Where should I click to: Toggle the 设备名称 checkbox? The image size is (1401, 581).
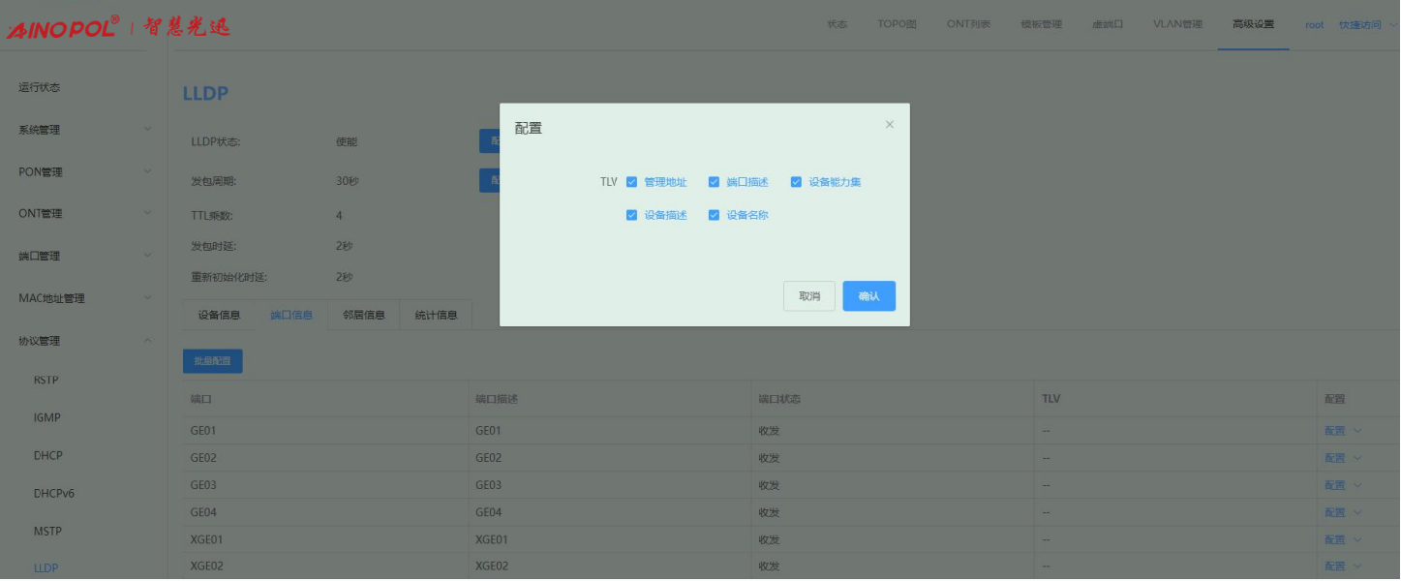[715, 215]
